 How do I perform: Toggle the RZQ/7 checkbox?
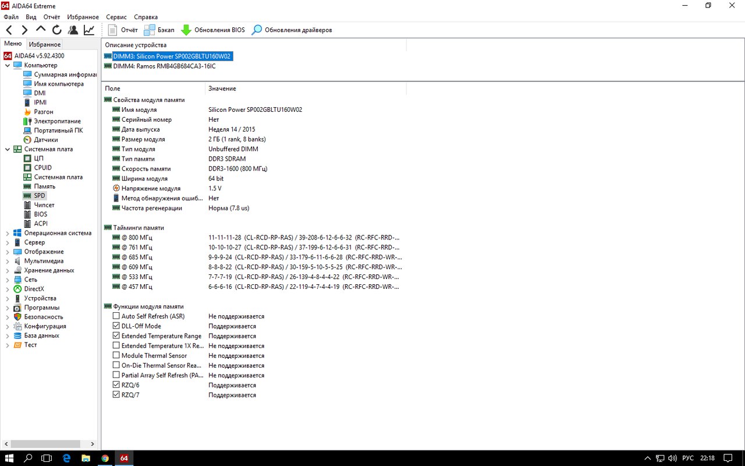[x=116, y=395]
